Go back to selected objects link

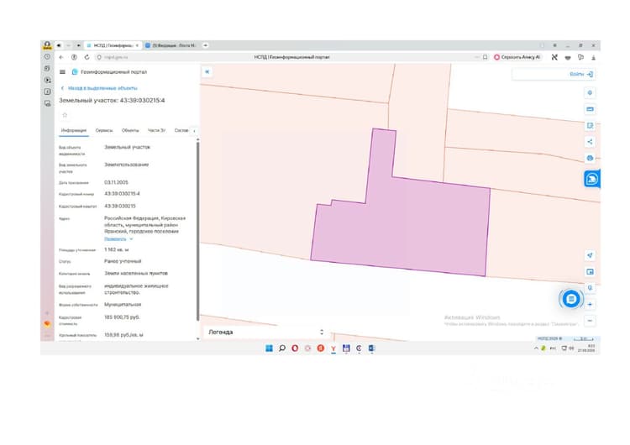[x=99, y=88]
